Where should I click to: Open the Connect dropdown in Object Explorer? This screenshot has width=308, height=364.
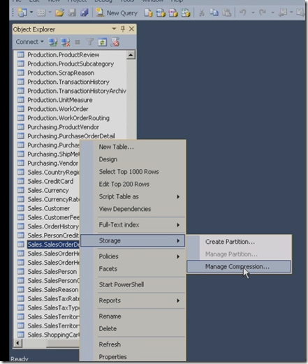coord(29,42)
